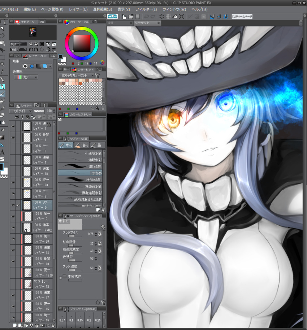Expand the layer effect options arrow

click(50, 66)
